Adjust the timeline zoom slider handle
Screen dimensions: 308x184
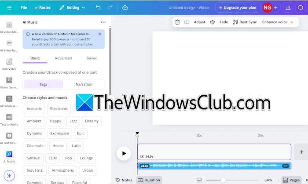(223, 180)
